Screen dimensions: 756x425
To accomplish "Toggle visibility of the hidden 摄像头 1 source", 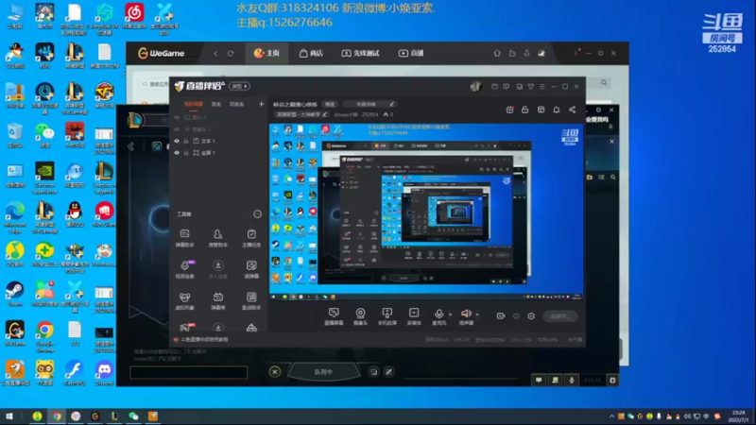I will click(x=177, y=129).
